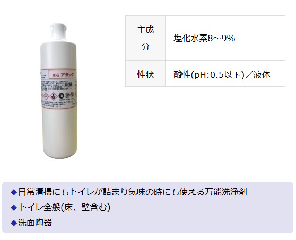Click the health hazard GHS pictogram on label
Image resolution: width=296 pixels, height=240 pixels.
pyautogui.click(x=54, y=96)
